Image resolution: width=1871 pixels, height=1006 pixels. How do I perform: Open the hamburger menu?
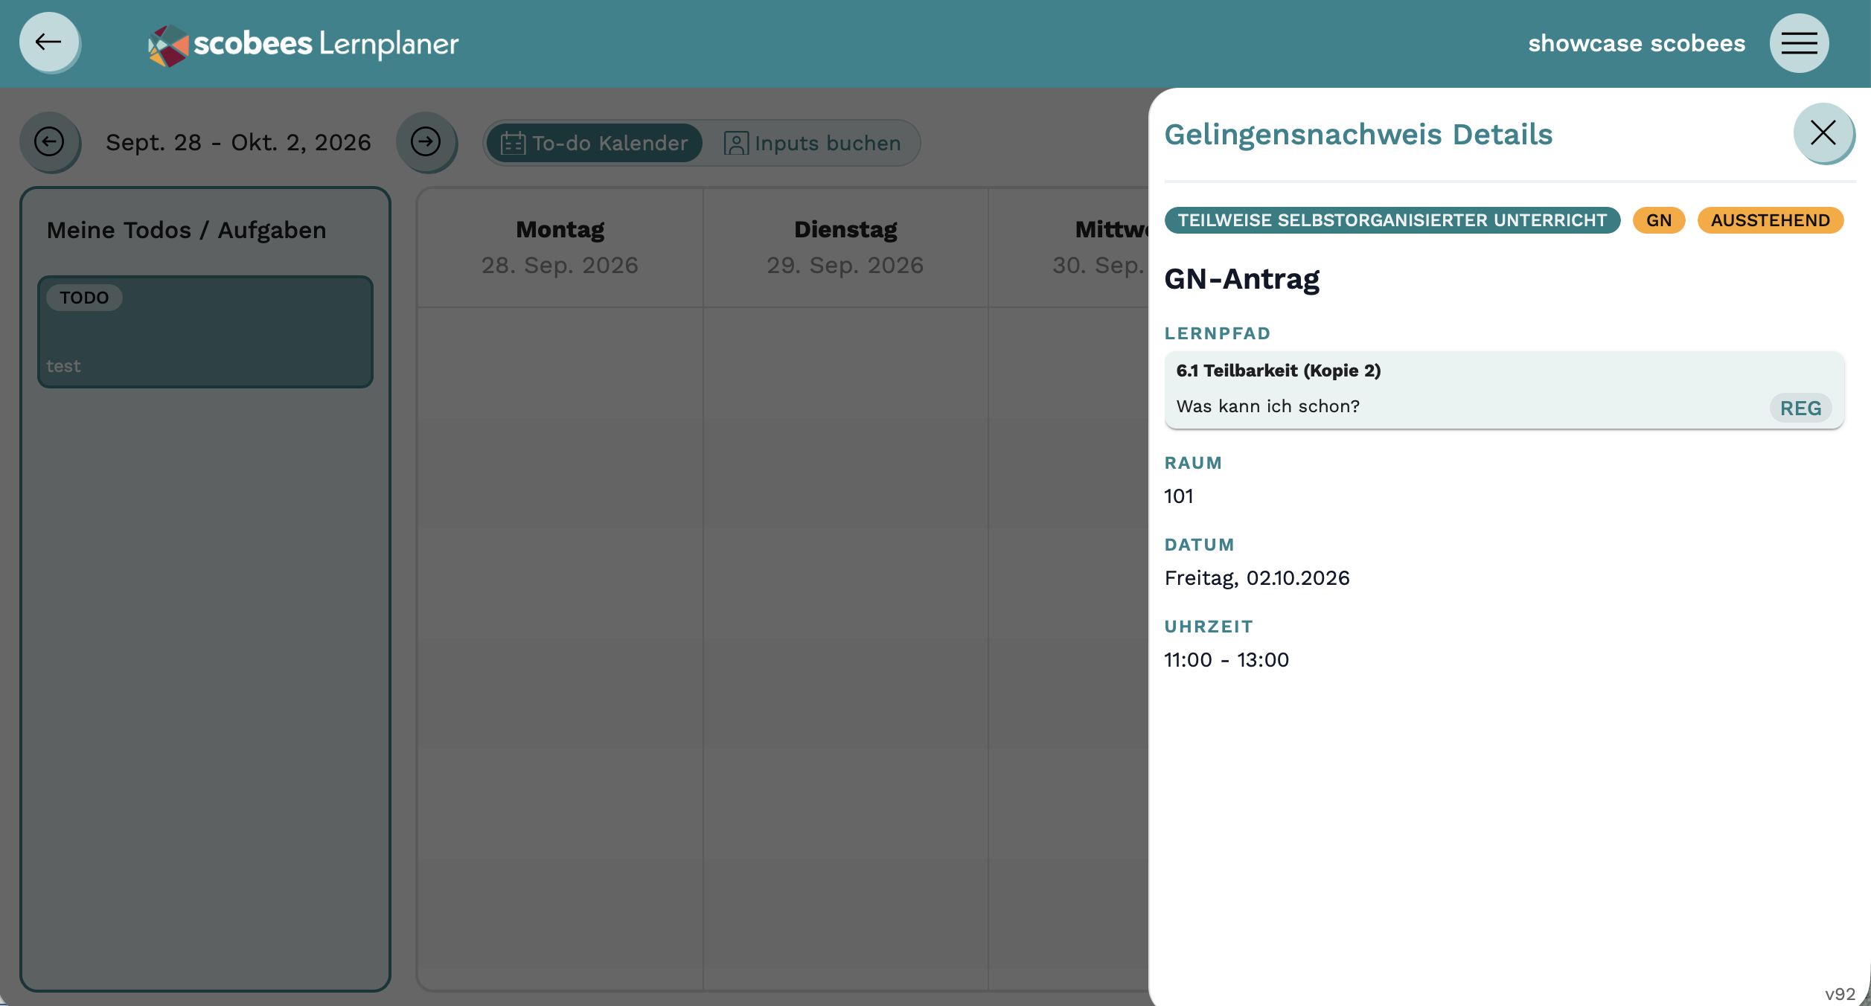[x=1799, y=43]
